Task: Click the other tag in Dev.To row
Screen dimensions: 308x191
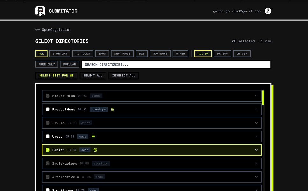Action: pyautogui.click(x=86, y=123)
